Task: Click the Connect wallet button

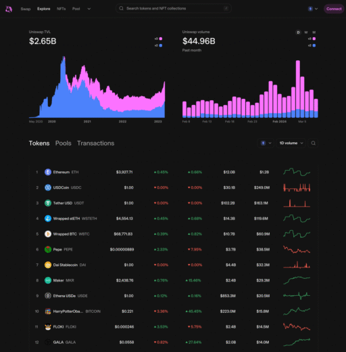Action: point(334,9)
